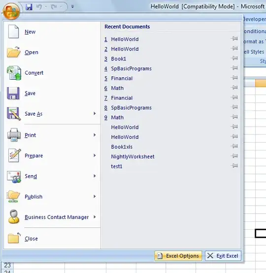Pin the NightlyWorksheet recent document
Viewport: 266px width, 273px height.
coord(234,156)
